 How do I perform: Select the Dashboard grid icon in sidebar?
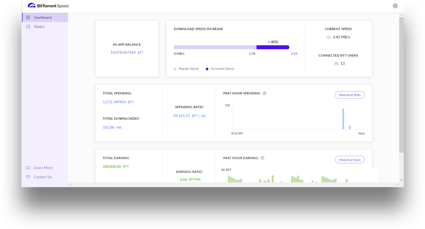28,17
